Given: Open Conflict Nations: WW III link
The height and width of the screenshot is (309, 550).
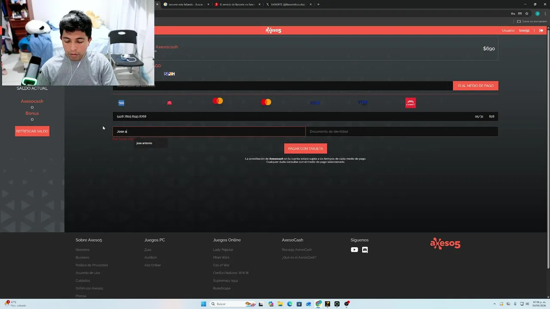Looking at the screenshot, I should (231, 273).
